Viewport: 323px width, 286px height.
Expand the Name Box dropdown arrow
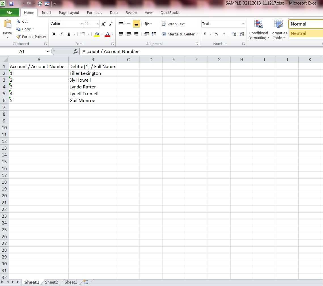[x=48, y=51]
